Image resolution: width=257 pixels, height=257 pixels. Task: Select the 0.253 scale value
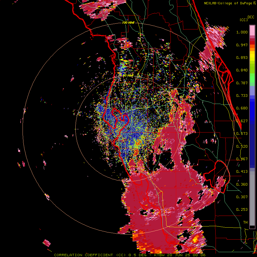[242, 210]
